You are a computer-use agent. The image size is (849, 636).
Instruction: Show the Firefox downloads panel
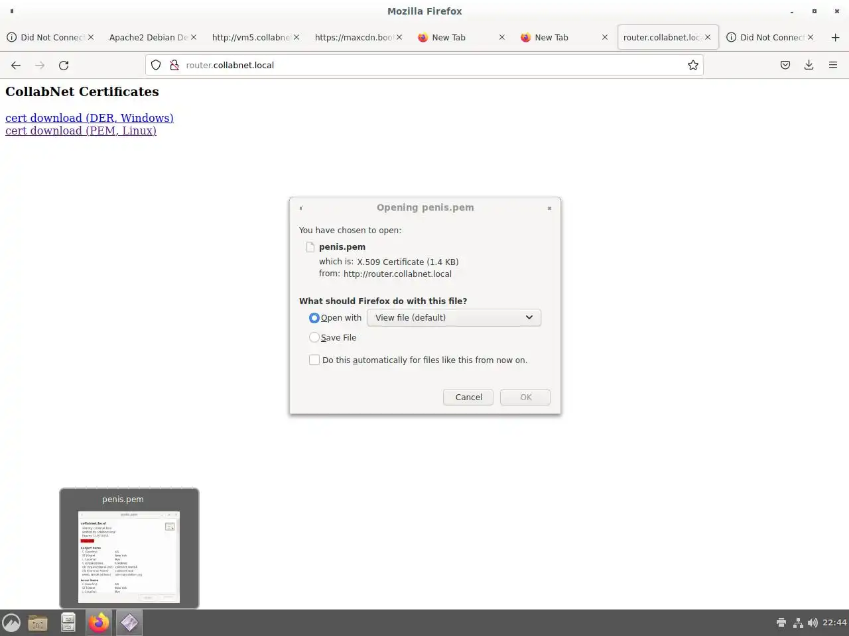809,65
